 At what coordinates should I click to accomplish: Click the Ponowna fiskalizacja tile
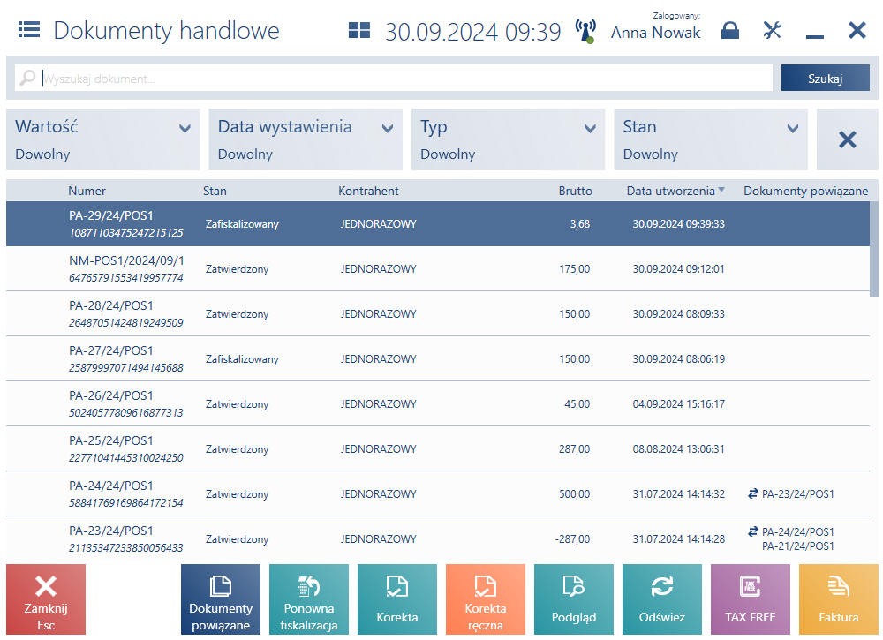tap(308, 599)
